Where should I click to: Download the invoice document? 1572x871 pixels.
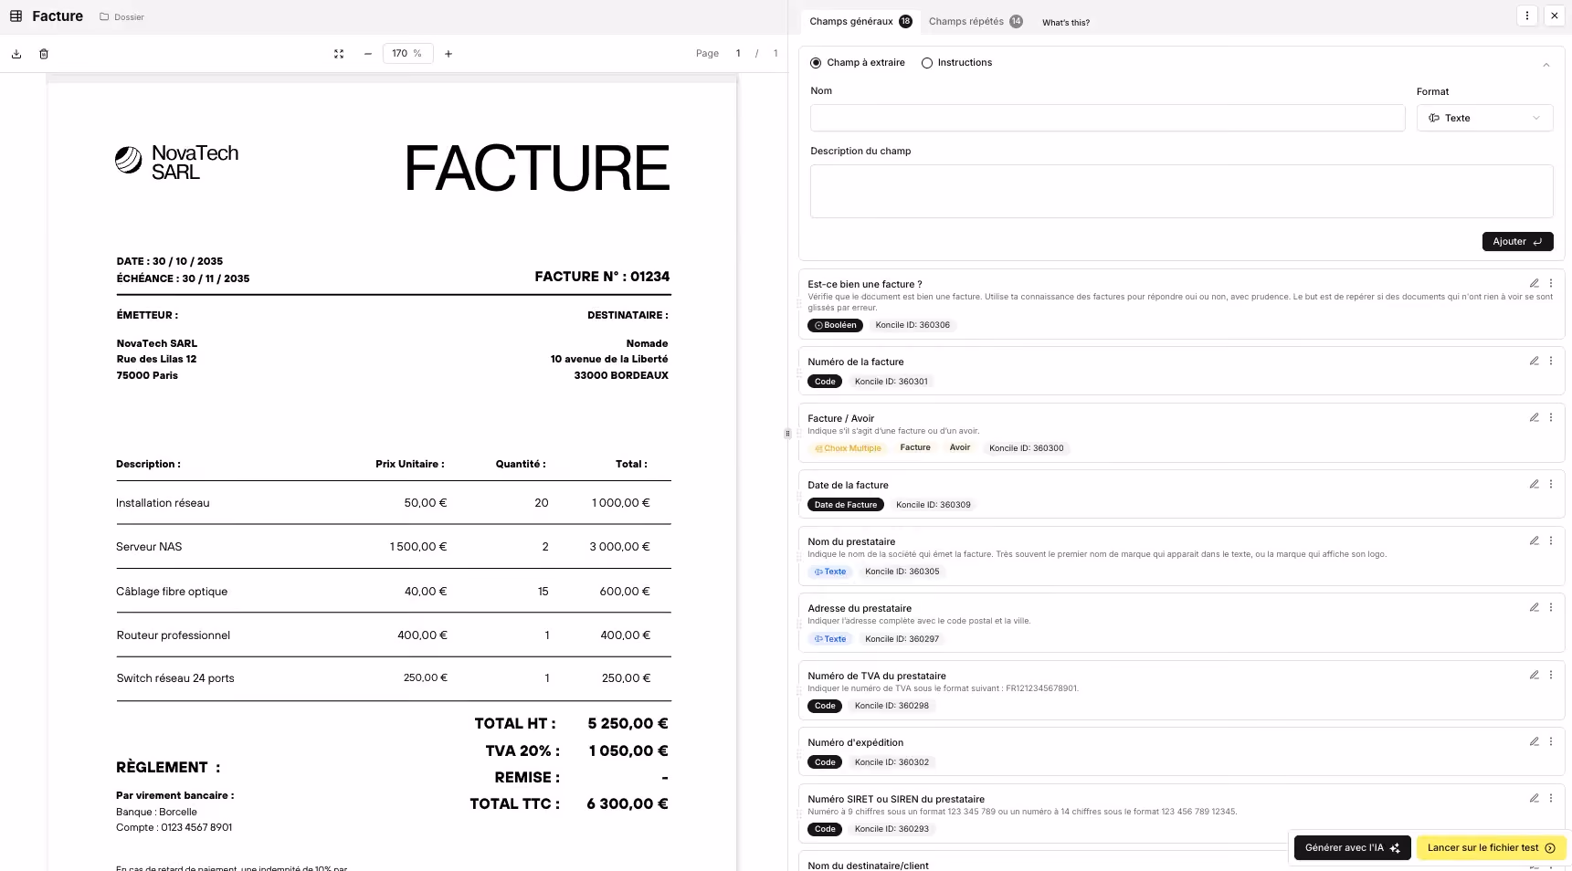[16, 54]
